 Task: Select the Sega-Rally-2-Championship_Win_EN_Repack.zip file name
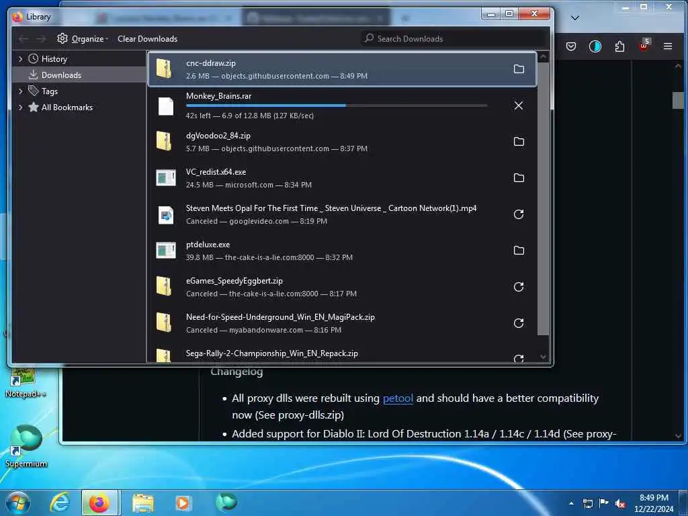[272, 353]
